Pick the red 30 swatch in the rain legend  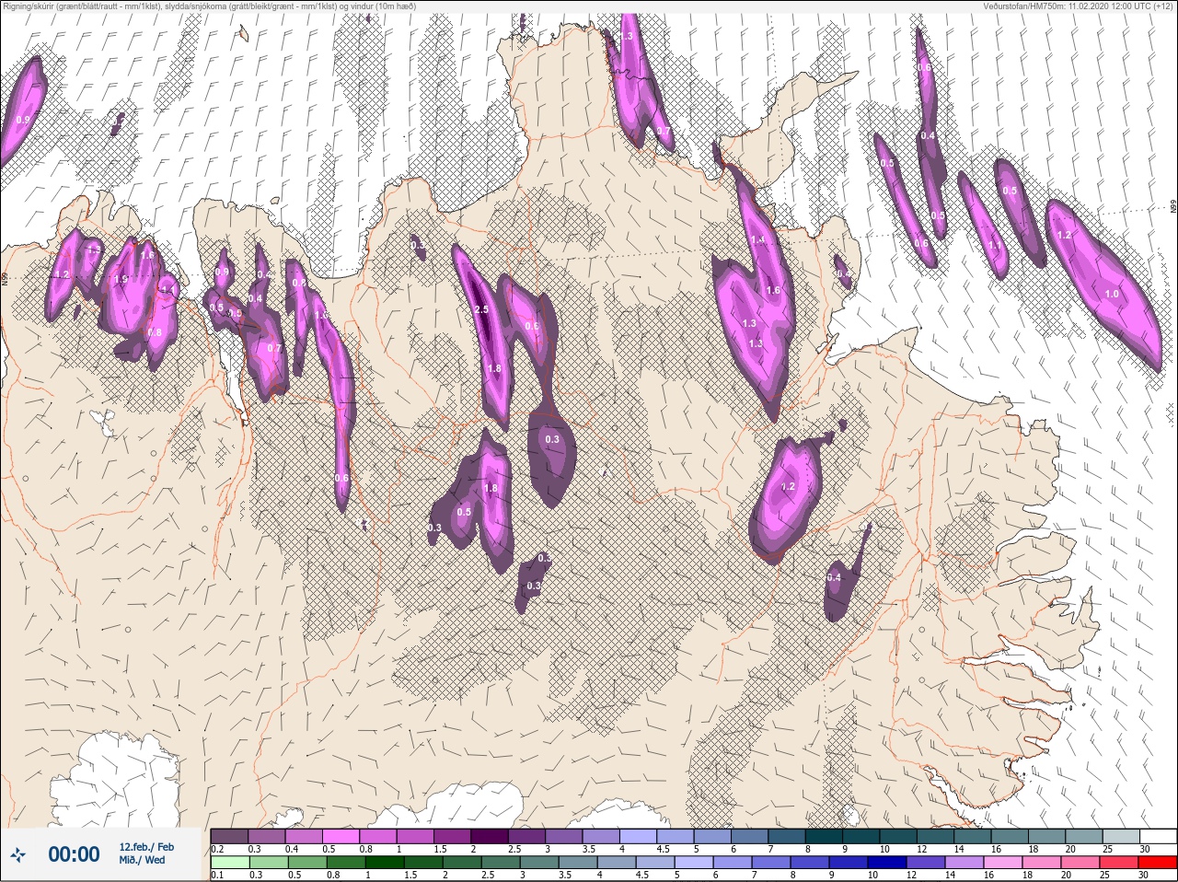(1157, 863)
